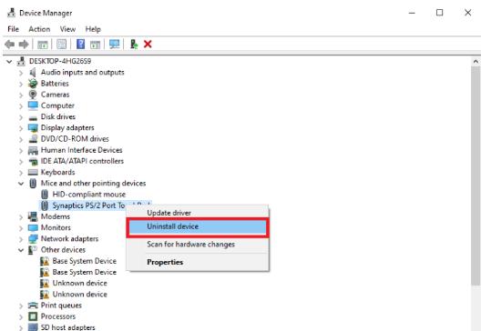The image size is (491, 331).
Task: Select the Monitors label
Action: click(56, 227)
